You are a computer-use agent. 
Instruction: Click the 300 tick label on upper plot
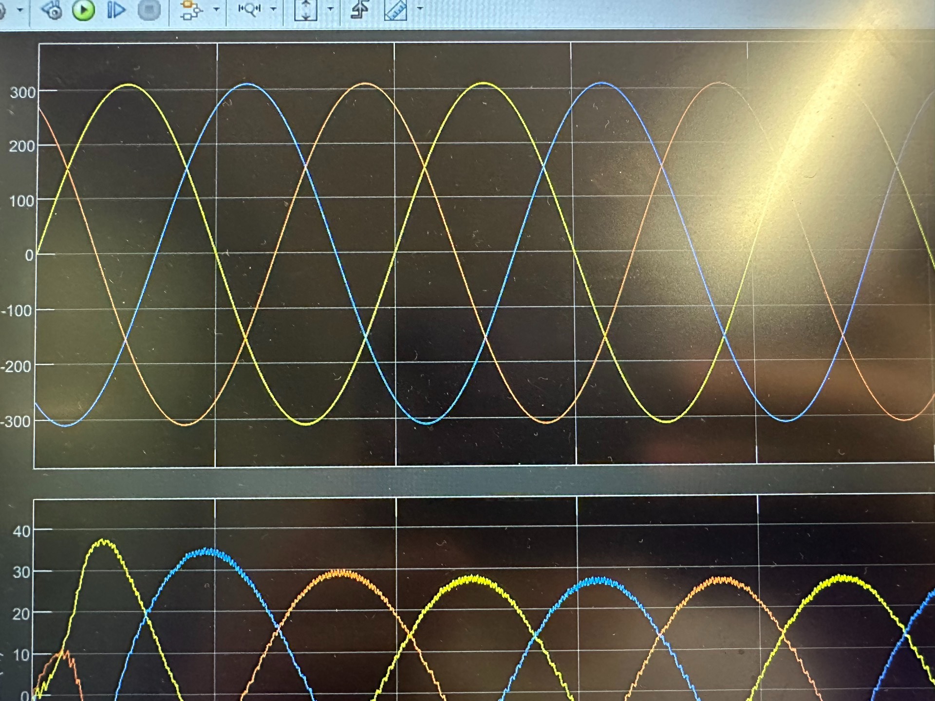click(23, 92)
